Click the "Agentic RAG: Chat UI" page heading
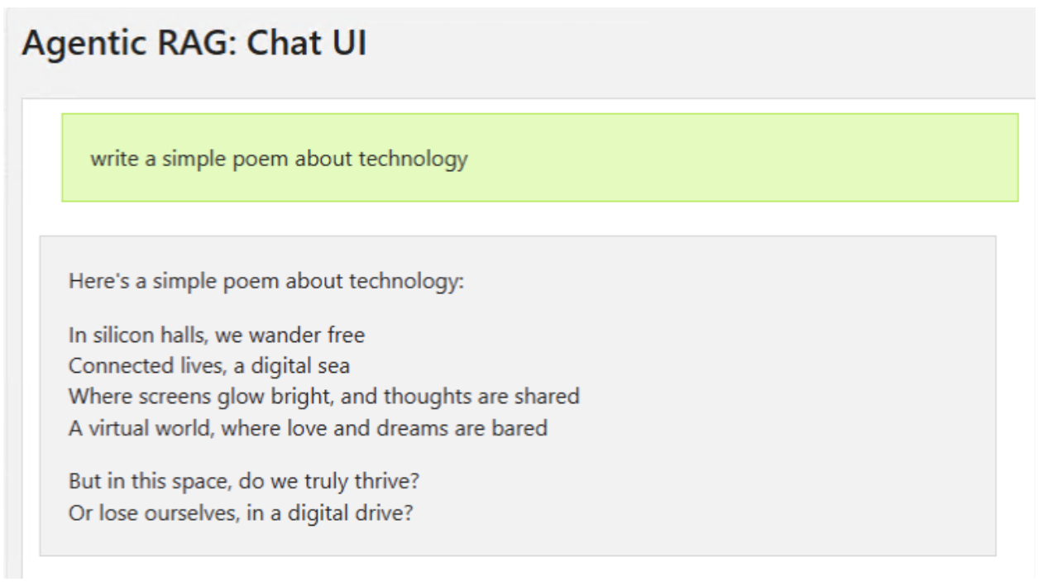Viewport: 1053px width, 586px height. point(194,45)
